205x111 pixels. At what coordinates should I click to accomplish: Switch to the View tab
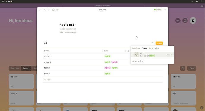157,48
